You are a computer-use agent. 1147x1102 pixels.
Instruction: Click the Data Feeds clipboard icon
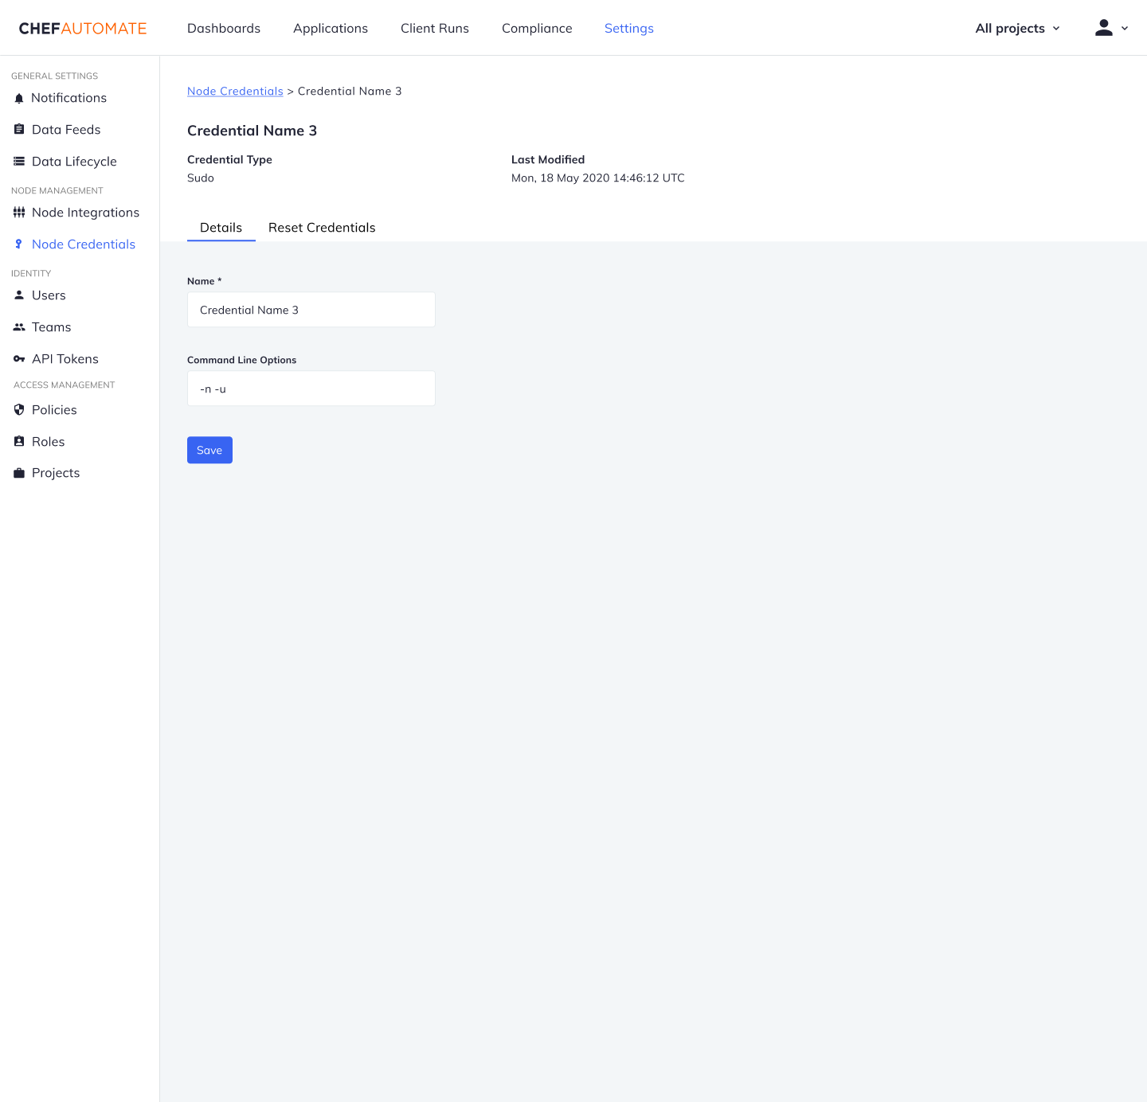coord(19,129)
